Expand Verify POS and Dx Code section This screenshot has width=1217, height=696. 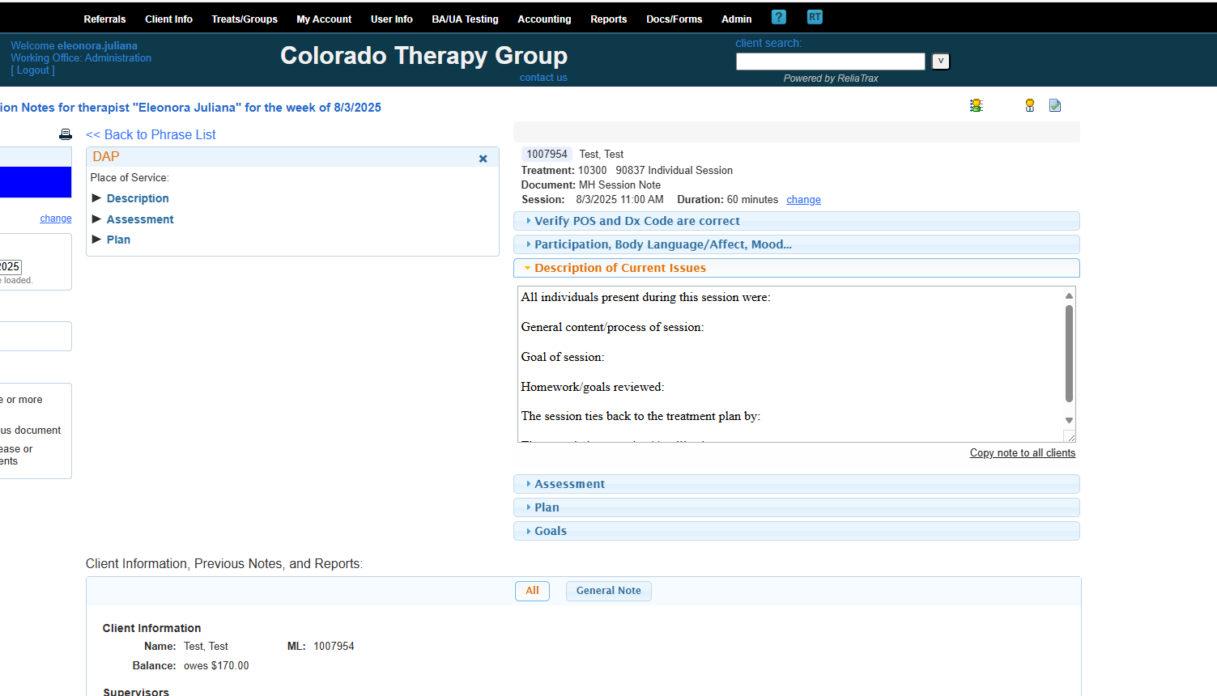point(636,221)
